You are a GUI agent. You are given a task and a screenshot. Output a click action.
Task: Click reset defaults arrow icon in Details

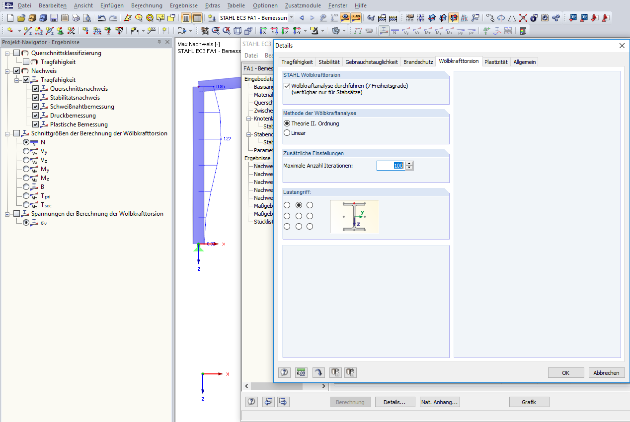pyautogui.click(x=318, y=372)
